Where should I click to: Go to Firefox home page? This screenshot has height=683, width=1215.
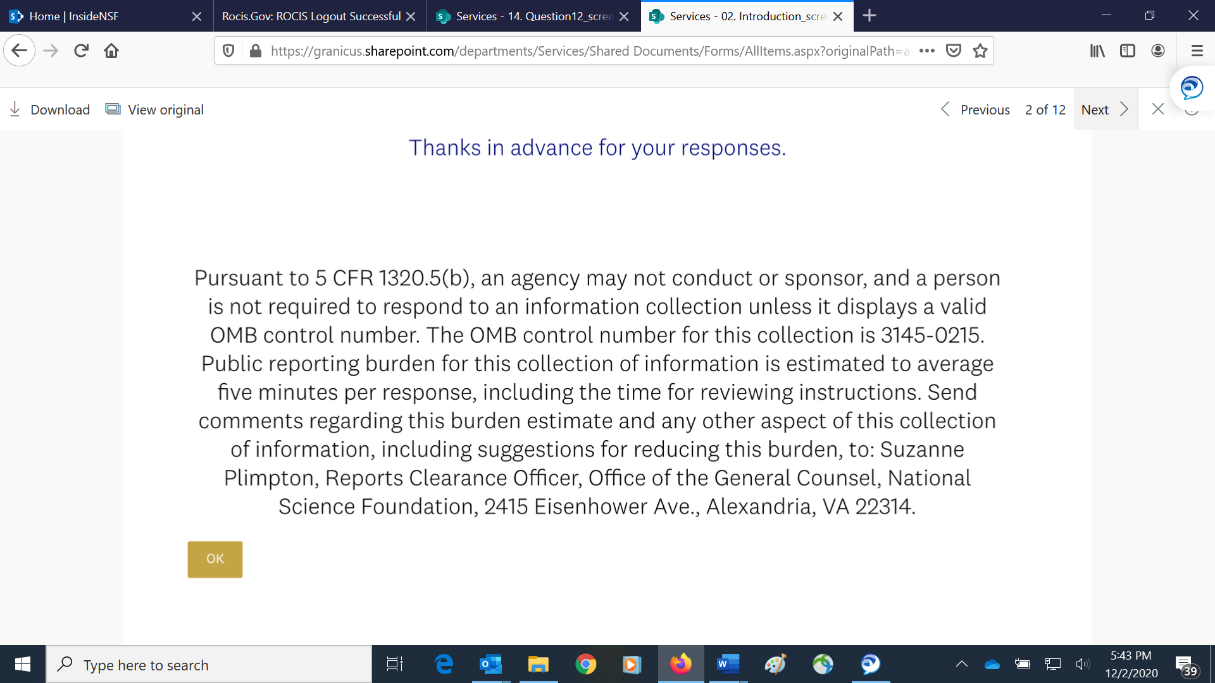click(111, 51)
